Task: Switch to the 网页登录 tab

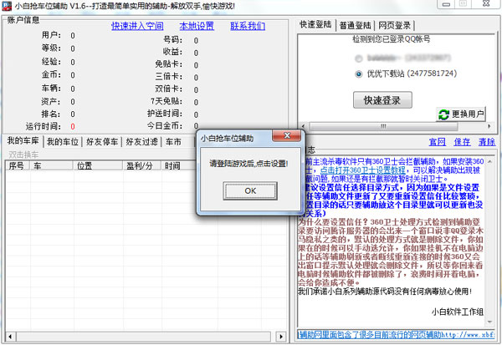Action: [x=394, y=25]
